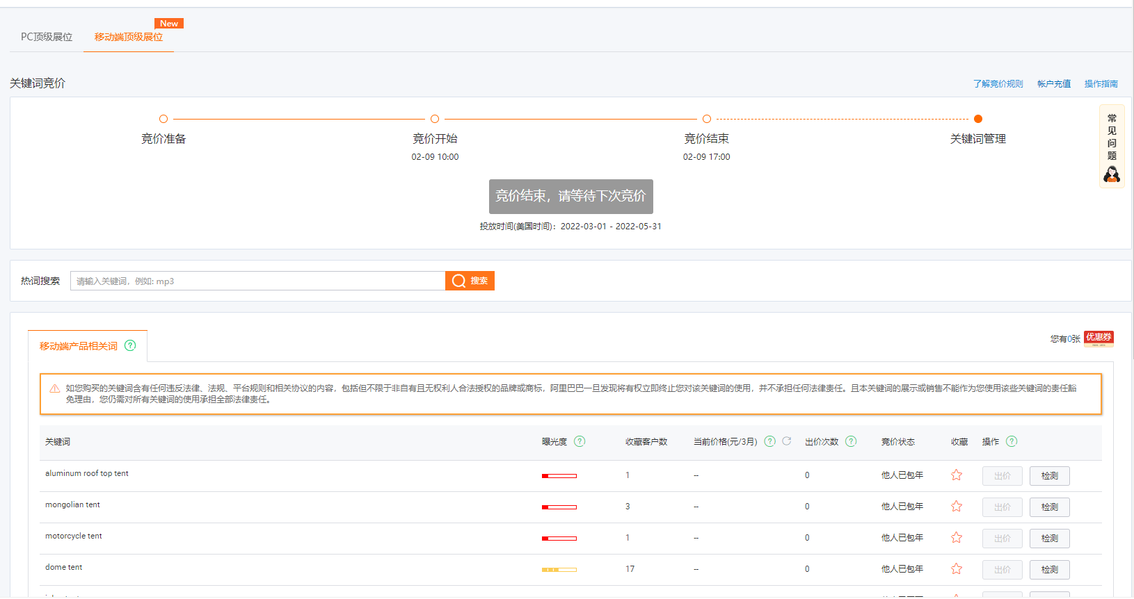Show help for 移动端产品相关词 tab

coord(130,345)
